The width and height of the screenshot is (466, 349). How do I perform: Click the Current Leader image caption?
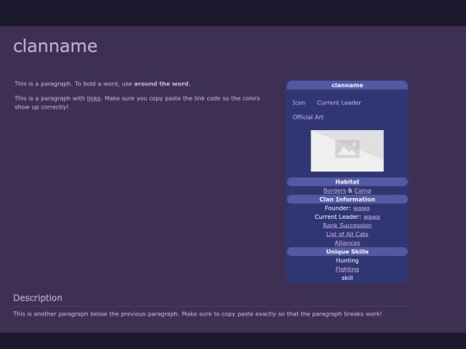tap(339, 103)
